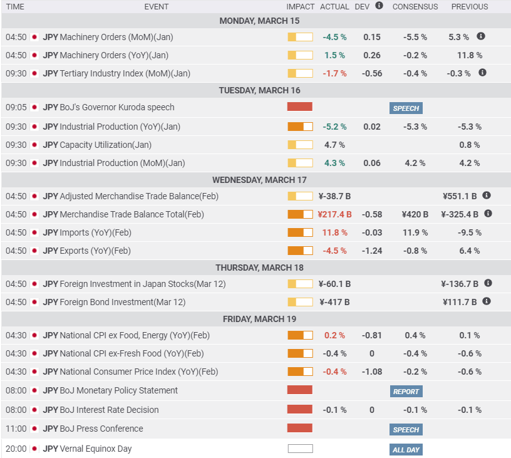The image size is (511, 458).
Task: Click SPEECH badge on Kuroda speech row
Action: click(406, 108)
